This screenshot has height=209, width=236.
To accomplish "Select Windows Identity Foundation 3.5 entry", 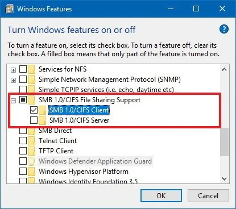I will coord(88,181).
